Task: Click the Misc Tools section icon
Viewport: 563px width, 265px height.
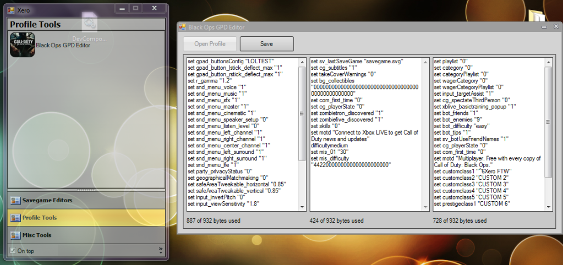Action: (15, 236)
